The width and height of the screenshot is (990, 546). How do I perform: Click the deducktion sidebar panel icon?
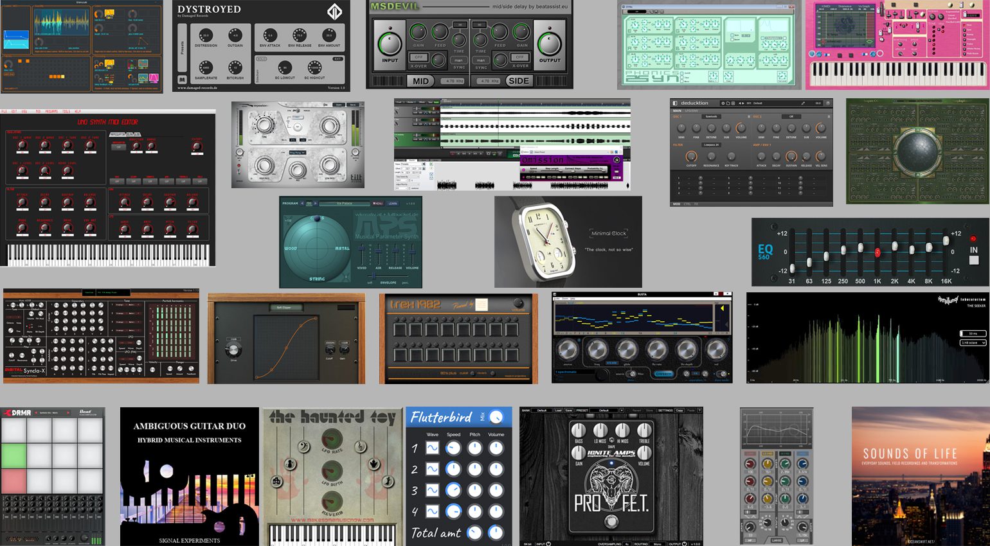click(x=675, y=103)
